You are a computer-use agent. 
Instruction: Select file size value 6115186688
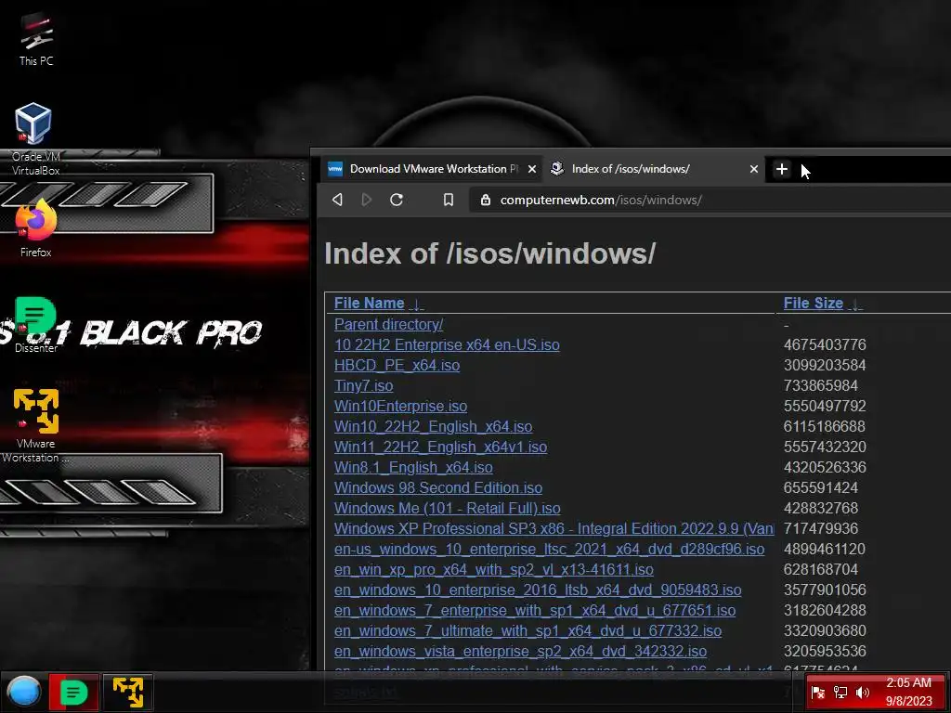click(x=825, y=427)
